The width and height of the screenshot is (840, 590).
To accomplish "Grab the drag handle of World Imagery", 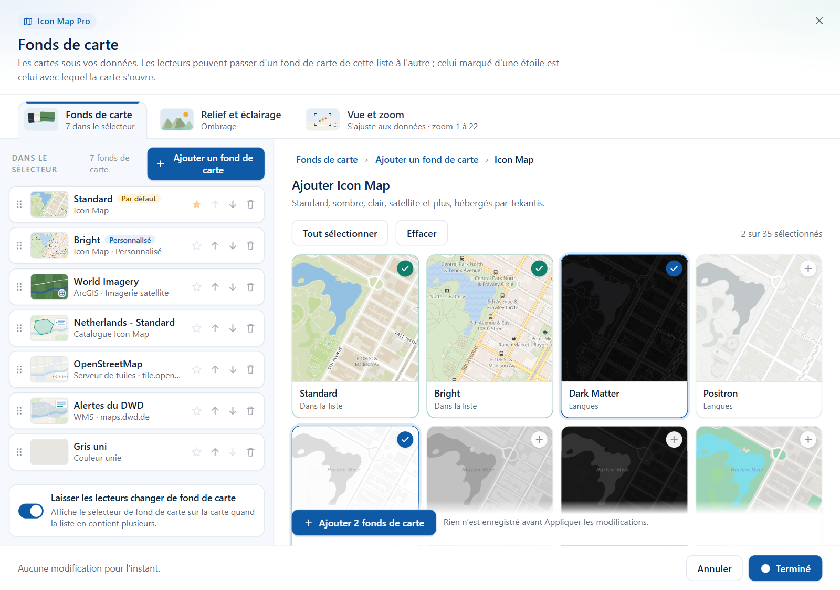I will [x=19, y=287].
